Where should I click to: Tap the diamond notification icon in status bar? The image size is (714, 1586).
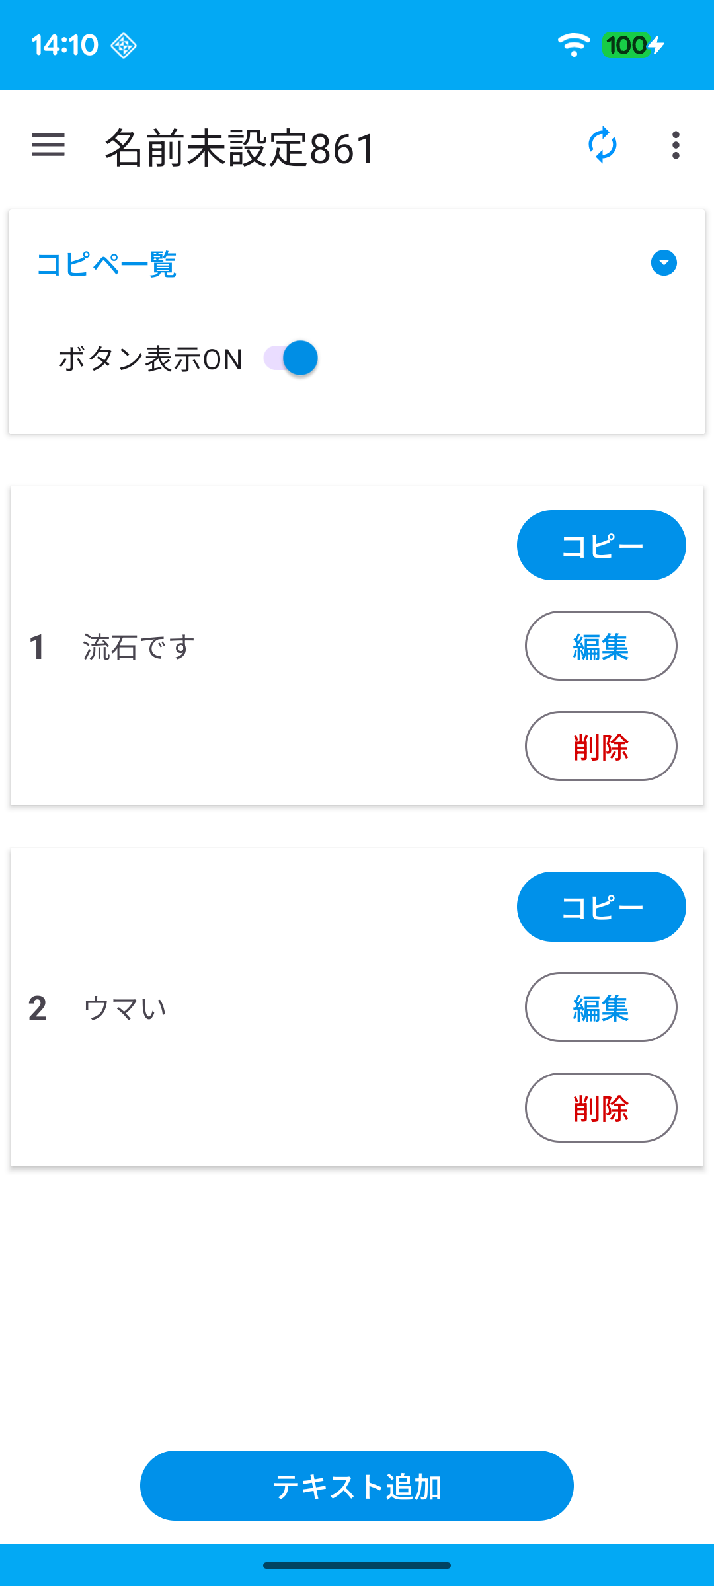[124, 46]
